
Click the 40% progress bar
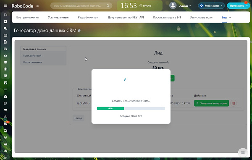click(x=131, y=108)
